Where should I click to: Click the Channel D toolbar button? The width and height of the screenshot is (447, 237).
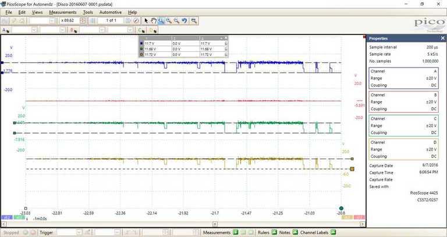[x=152, y=30]
